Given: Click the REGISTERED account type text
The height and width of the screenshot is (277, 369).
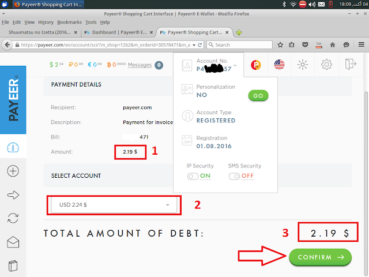Looking at the screenshot, I should (216, 121).
